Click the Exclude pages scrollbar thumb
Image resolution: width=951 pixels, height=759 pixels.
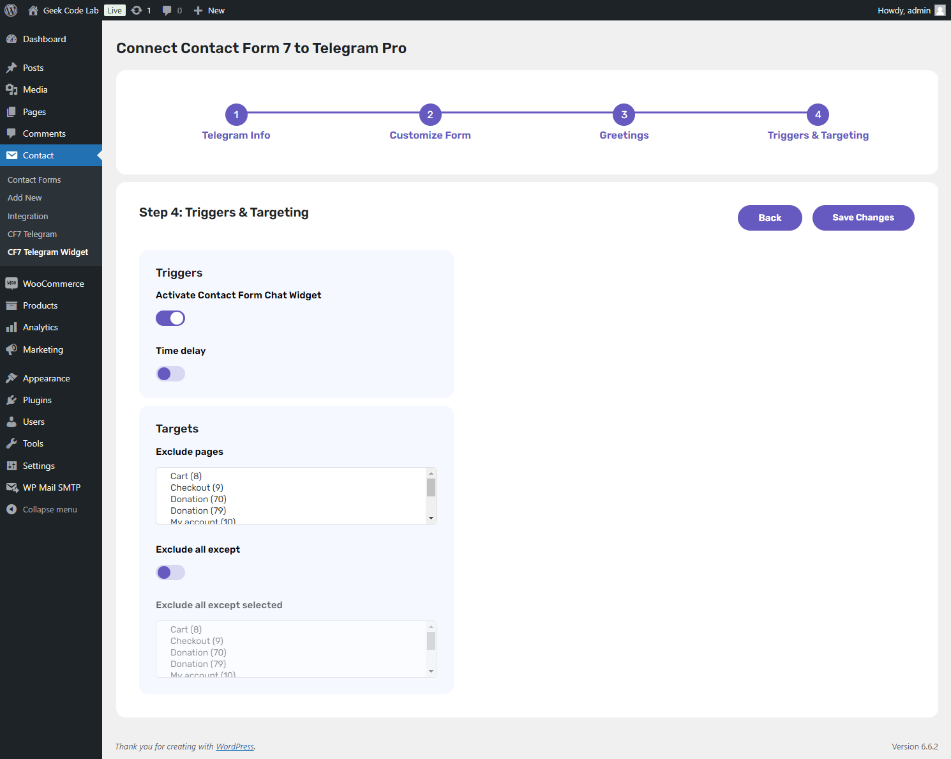tap(431, 487)
